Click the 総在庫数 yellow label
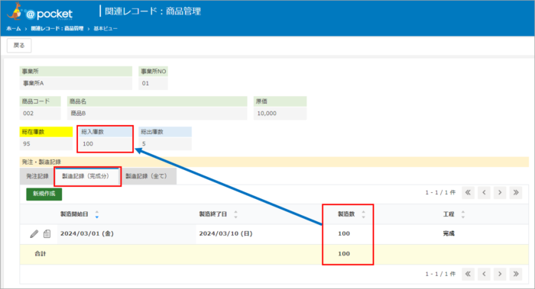 click(x=46, y=132)
